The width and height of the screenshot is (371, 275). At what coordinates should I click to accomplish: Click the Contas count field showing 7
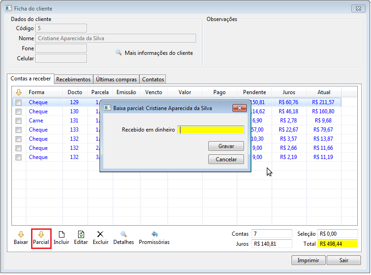[271, 234]
